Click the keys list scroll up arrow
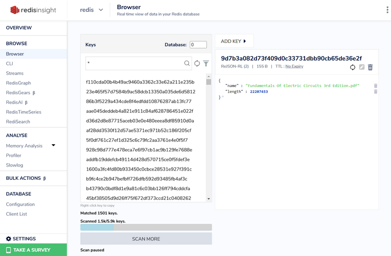 click(x=209, y=76)
